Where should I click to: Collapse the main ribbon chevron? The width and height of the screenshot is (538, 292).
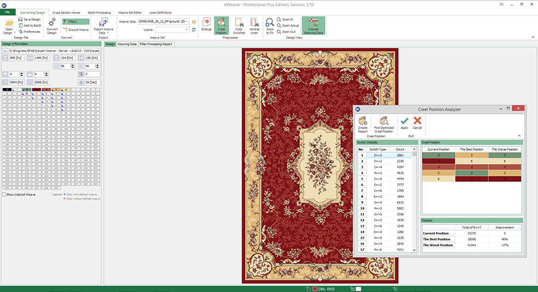pos(533,37)
